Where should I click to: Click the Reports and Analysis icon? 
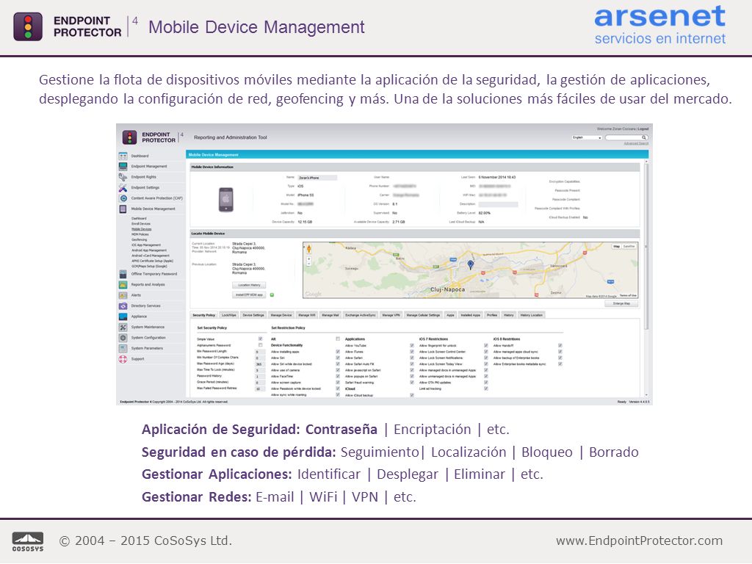(x=123, y=285)
